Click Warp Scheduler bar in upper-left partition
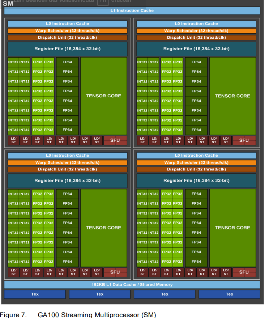This screenshot has height=318, width=265. [x=68, y=31]
